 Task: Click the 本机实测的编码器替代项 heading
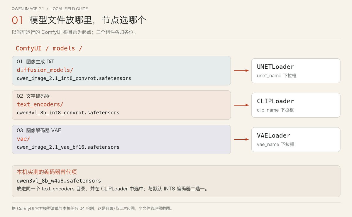(x=47, y=172)
